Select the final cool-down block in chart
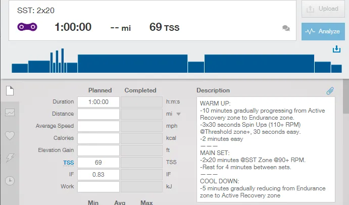This screenshot has height=205, width=349. coord(336,69)
